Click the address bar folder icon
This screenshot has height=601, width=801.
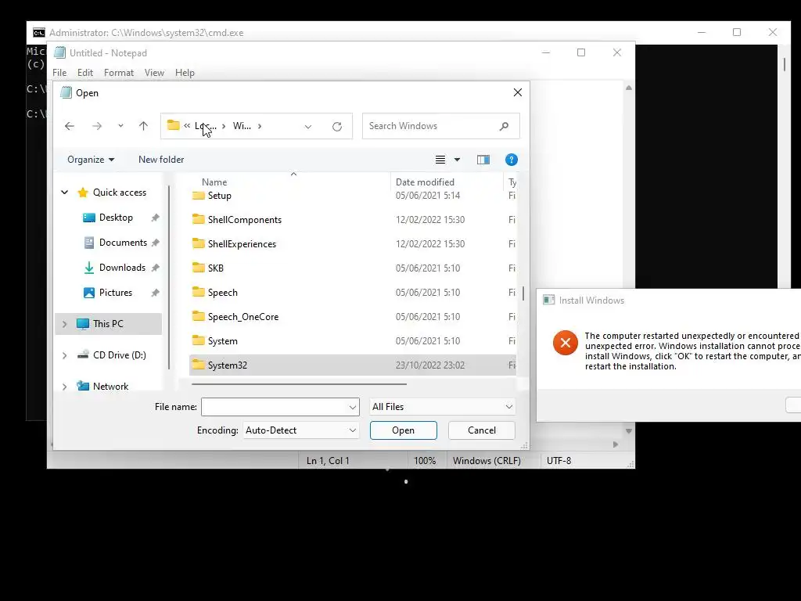[x=174, y=124]
